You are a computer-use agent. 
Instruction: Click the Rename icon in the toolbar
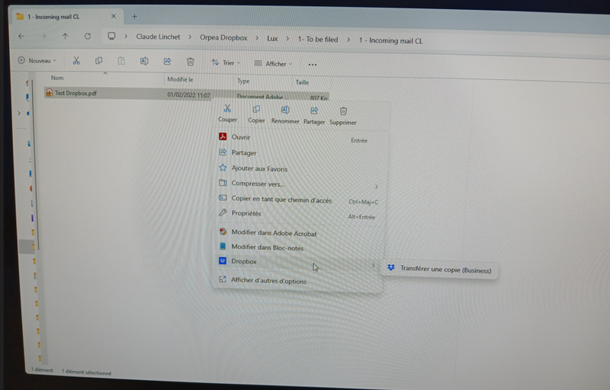click(x=144, y=61)
